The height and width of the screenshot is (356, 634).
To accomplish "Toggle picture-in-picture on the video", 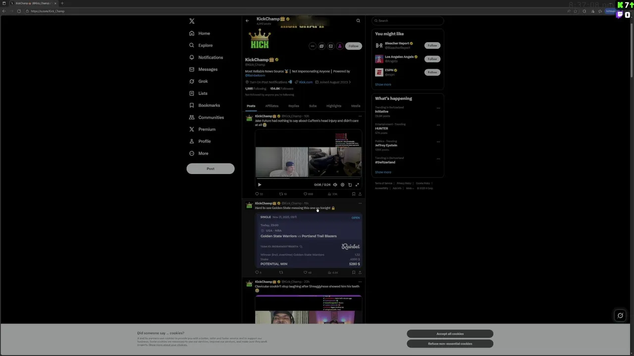I will click(x=350, y=185).
